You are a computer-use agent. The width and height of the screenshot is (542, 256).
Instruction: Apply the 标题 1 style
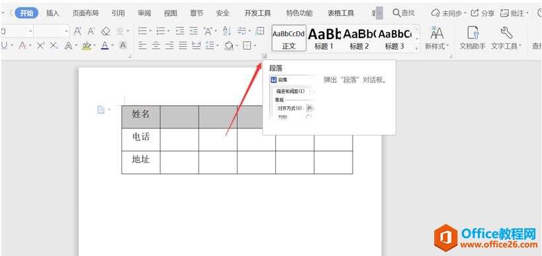[x=324, y=38]
